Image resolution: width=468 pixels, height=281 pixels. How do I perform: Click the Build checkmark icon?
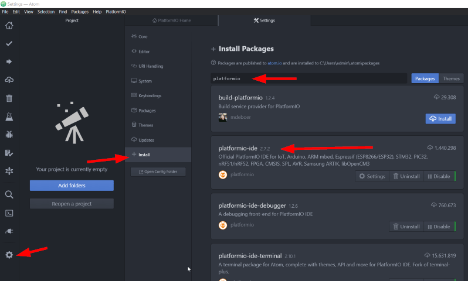[x=9, y=43]
